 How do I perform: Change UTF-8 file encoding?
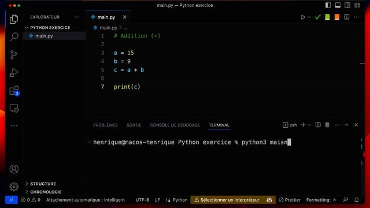tap(142, 200)
